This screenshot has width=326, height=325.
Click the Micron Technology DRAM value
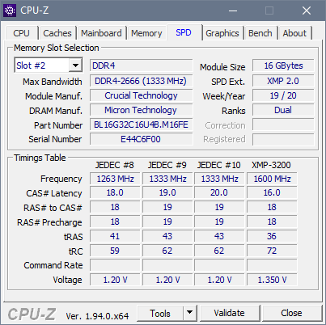tap(142, 110)
